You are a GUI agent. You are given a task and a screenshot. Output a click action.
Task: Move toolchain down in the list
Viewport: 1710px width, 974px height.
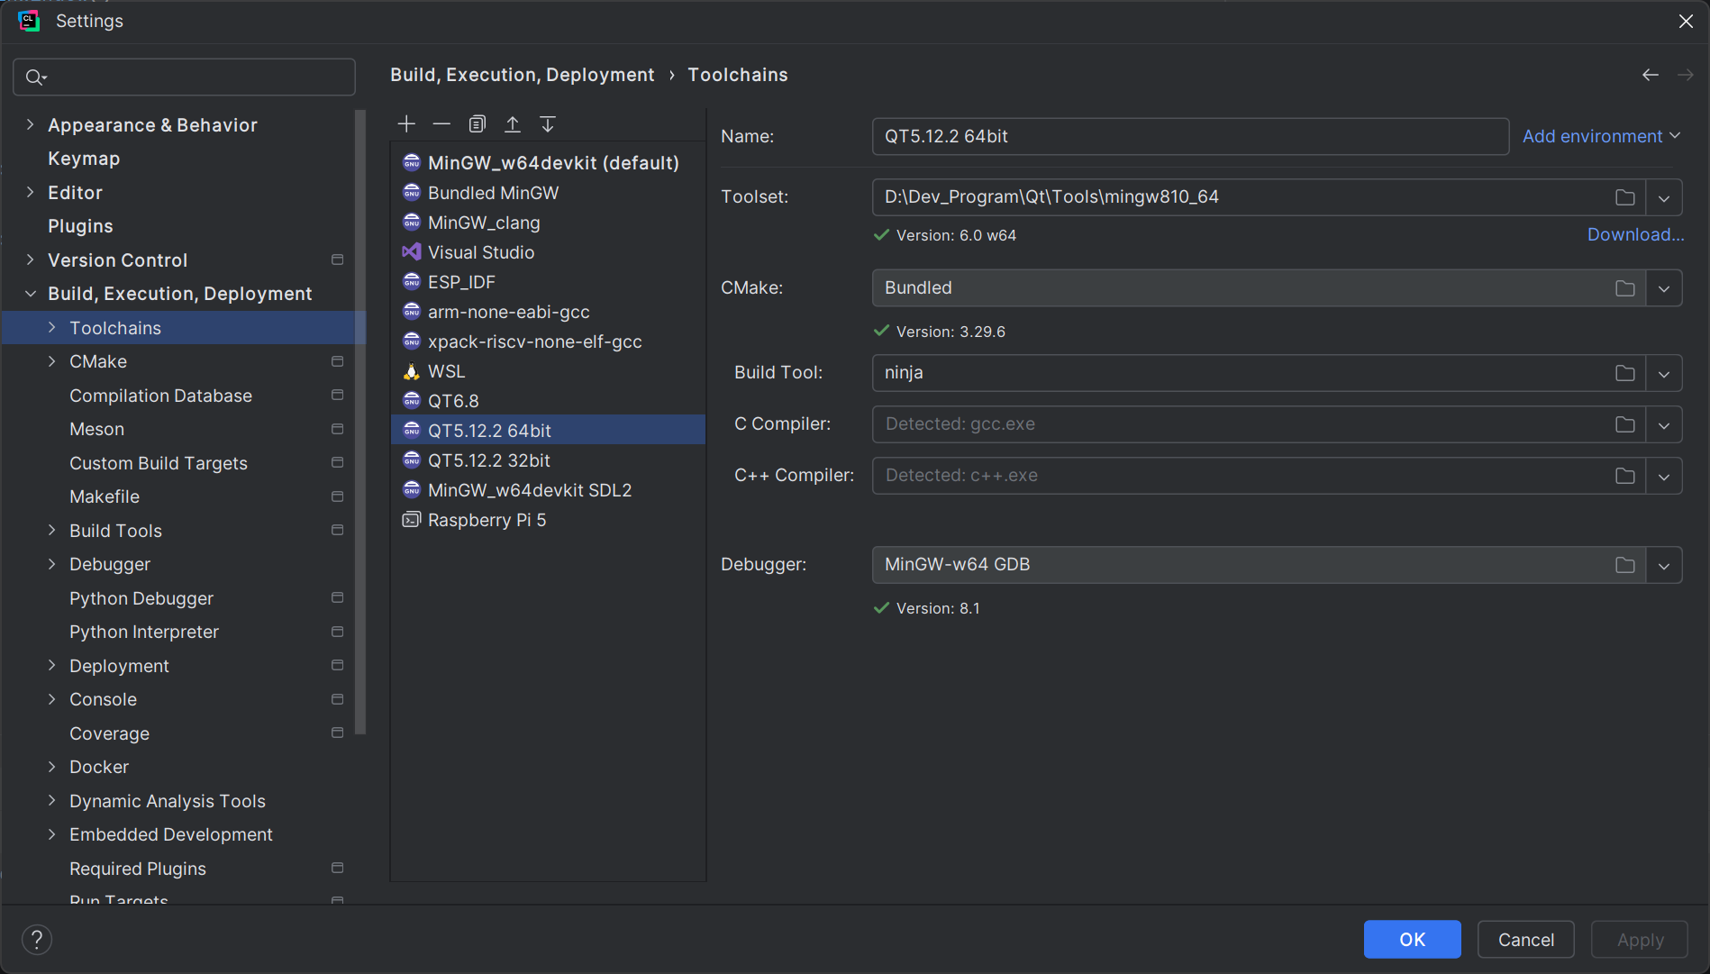(548, 124)
